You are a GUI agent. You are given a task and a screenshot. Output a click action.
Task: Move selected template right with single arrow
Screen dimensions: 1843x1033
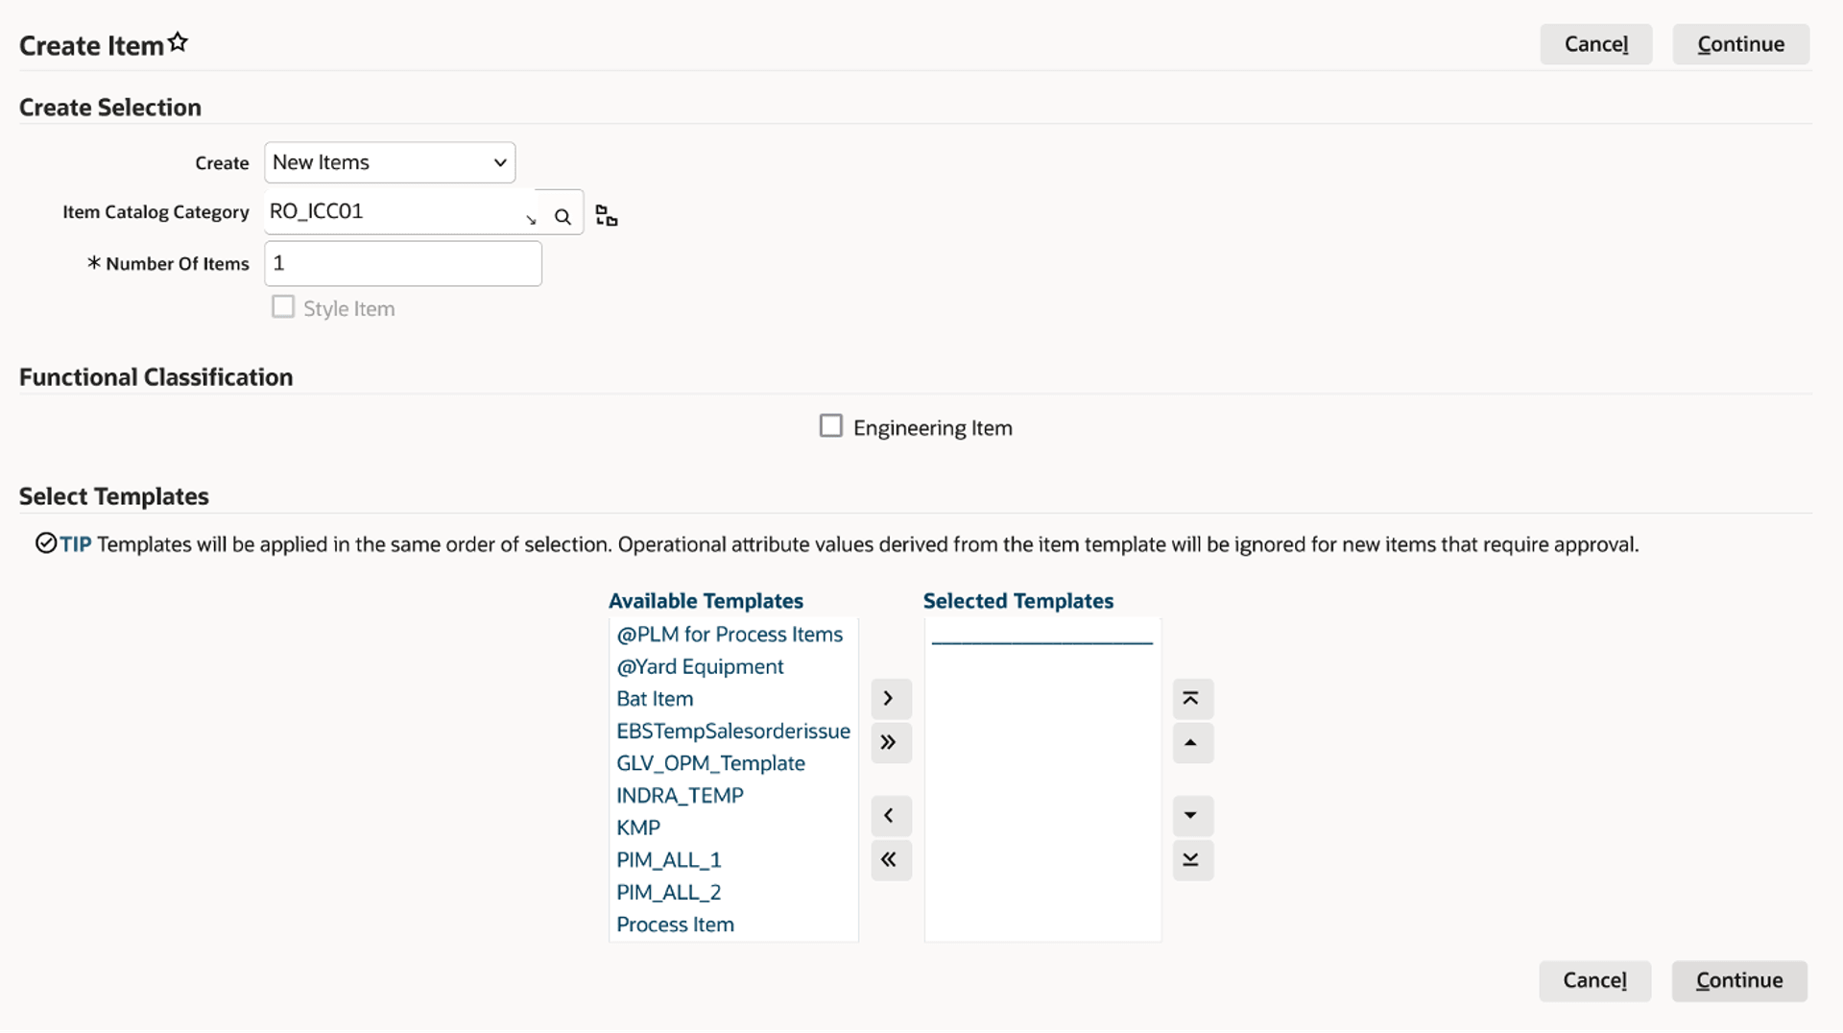pos(889,699)
